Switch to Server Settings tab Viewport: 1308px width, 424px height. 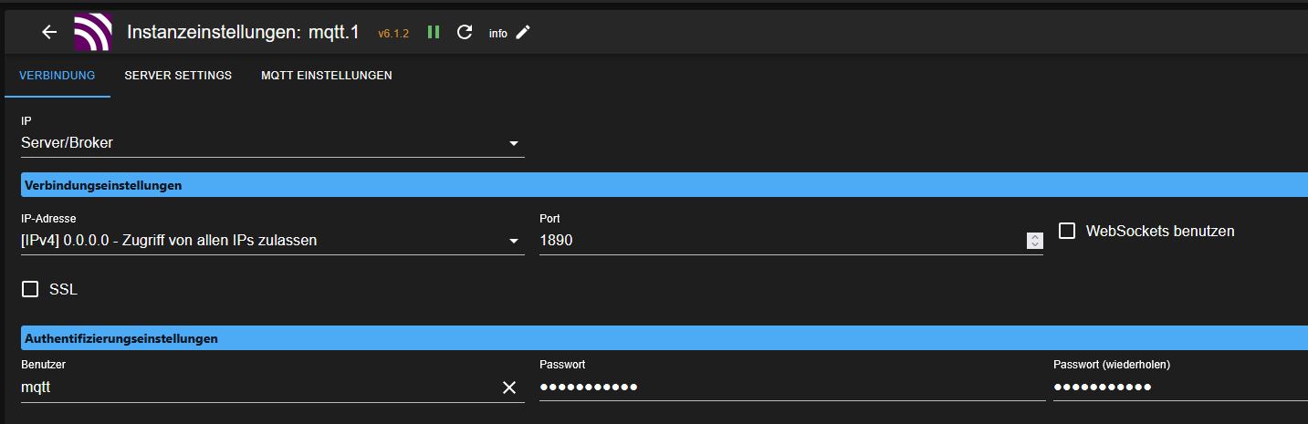coord(178,76)
